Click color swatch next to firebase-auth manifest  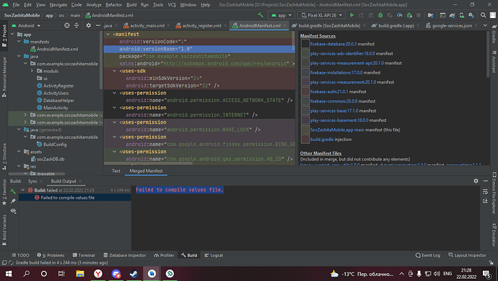pos(305,92)
